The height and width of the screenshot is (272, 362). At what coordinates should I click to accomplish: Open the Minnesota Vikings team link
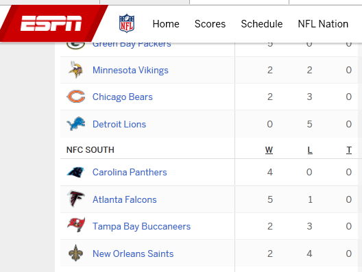click(130, 70)
